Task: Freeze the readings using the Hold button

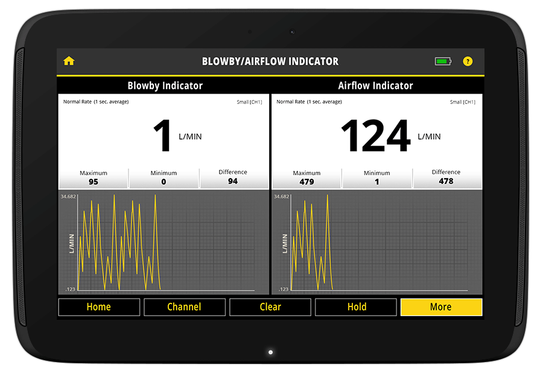Action: click(x=356, y=307)
